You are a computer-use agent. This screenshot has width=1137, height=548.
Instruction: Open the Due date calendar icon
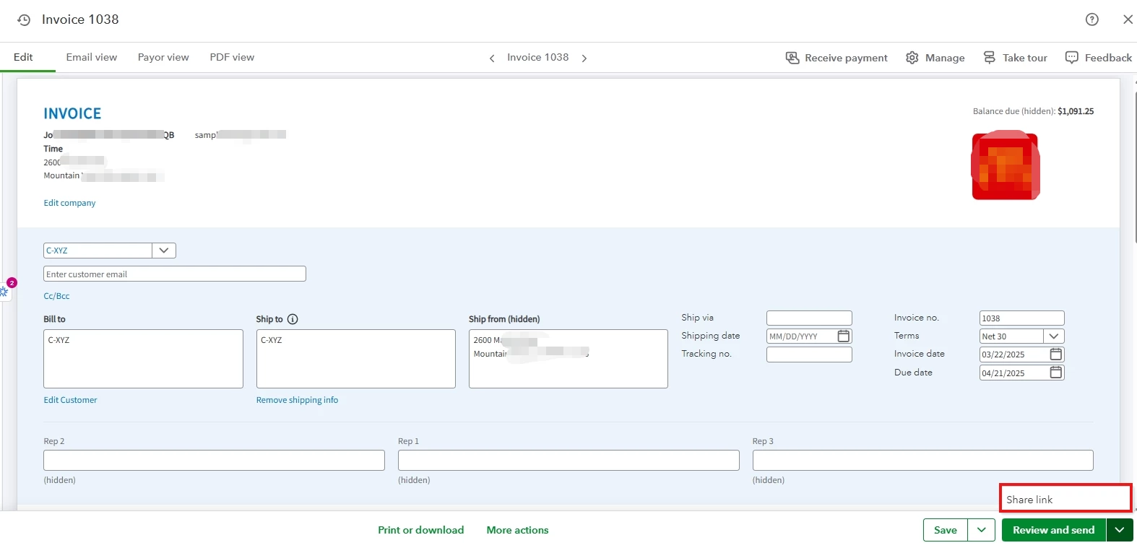pyautogui.click(x=1056, y=373)
